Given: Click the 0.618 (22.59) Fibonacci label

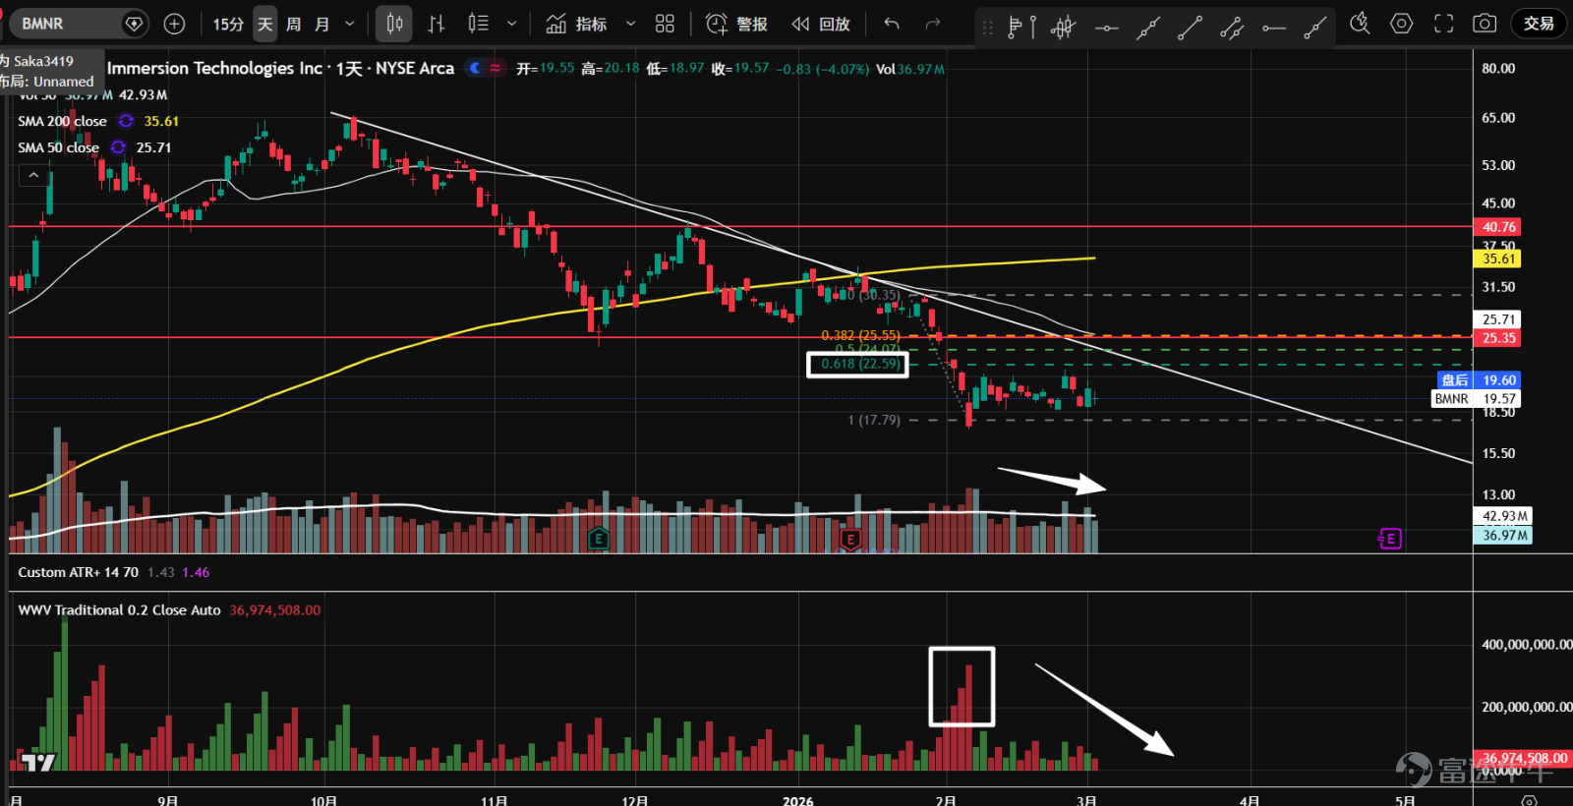Looking at the screenshot, I should (858, 365).
